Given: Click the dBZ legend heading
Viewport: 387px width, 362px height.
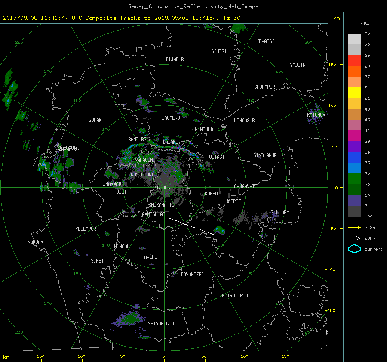Looking at the screenshot, I should click(365, 23).
